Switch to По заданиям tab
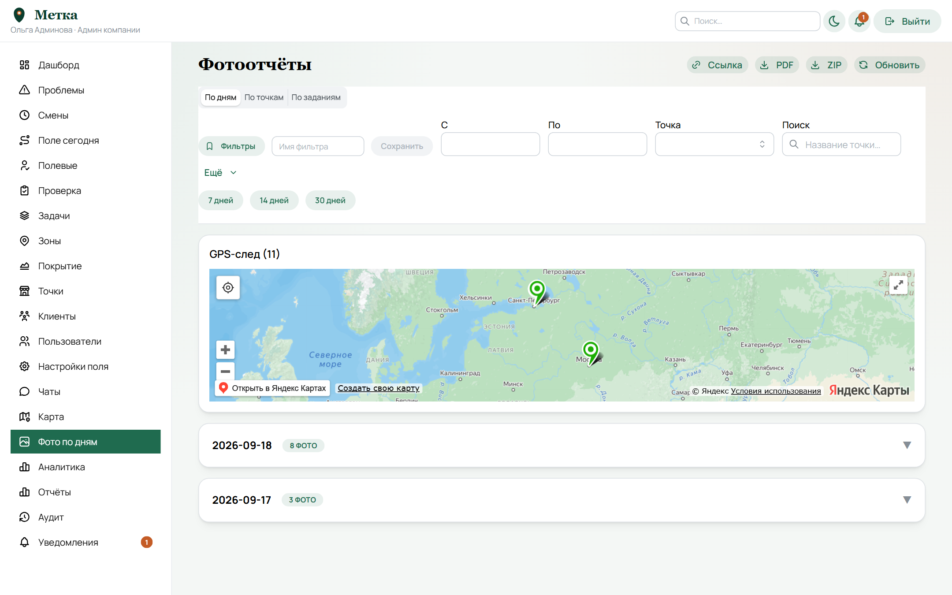Viewport: 952px width, 595px height. [316, 97]
